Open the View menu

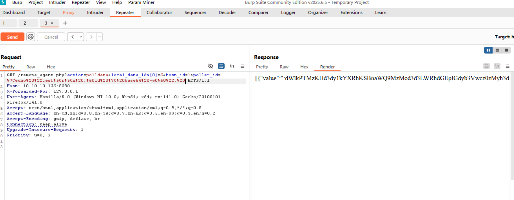101,2
